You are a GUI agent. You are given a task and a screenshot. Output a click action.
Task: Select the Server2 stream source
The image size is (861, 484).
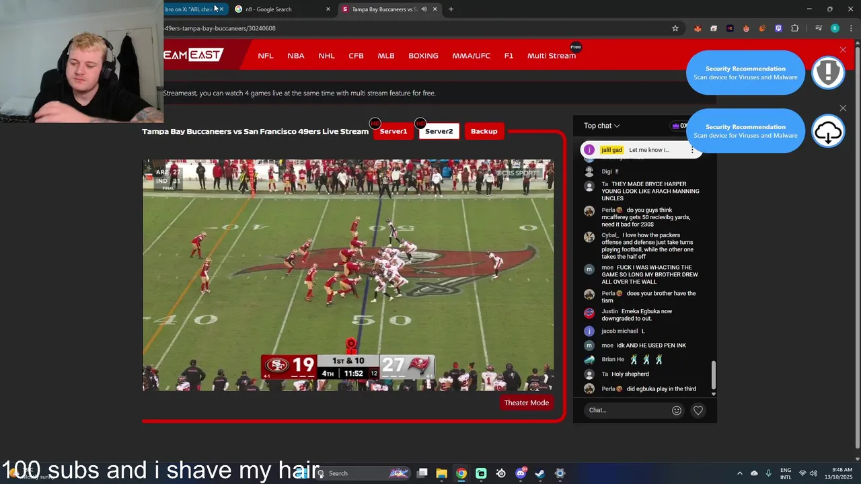coord(439,131)
